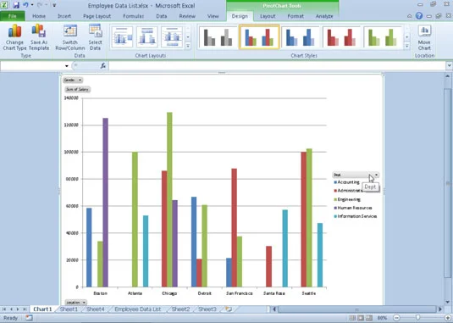
Task: Open the Analyze PivotChart tab
Action: point(324,16)
